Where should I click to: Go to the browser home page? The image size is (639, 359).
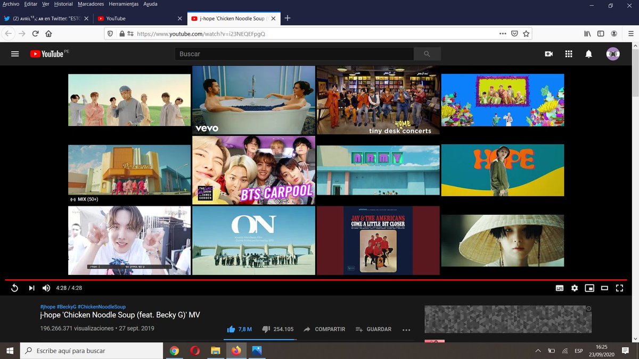tap(48, 34)
